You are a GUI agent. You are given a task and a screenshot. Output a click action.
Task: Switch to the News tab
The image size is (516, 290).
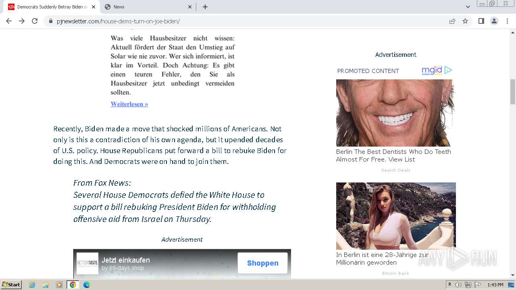tap(148, 7)
